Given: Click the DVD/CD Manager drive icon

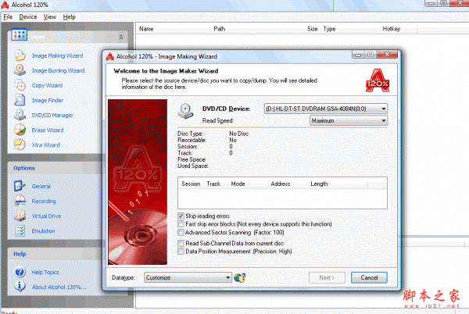Looking at the screenshot, I should click(x=20, y=115).
